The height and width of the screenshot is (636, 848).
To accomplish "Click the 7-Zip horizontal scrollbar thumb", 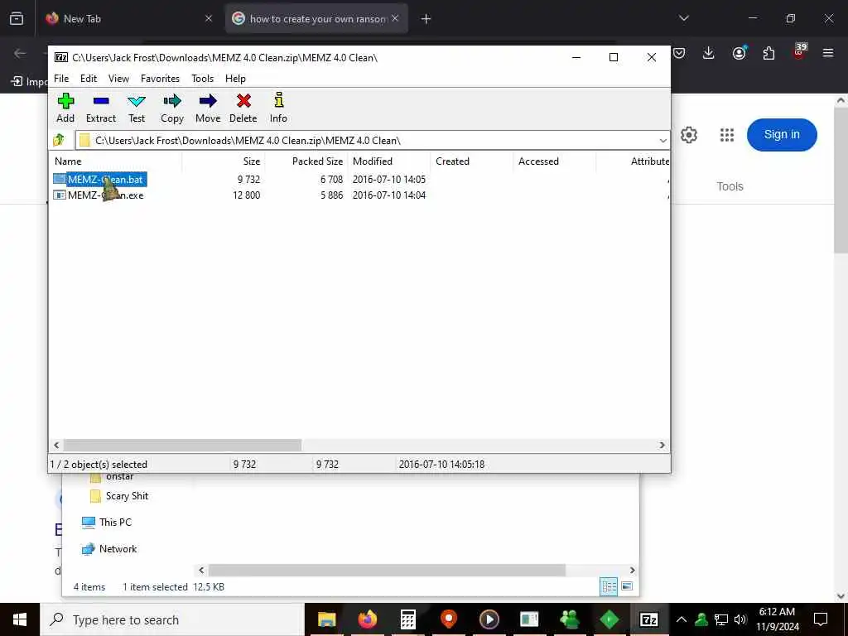I will pyautogui.click(x=182, y=445).
